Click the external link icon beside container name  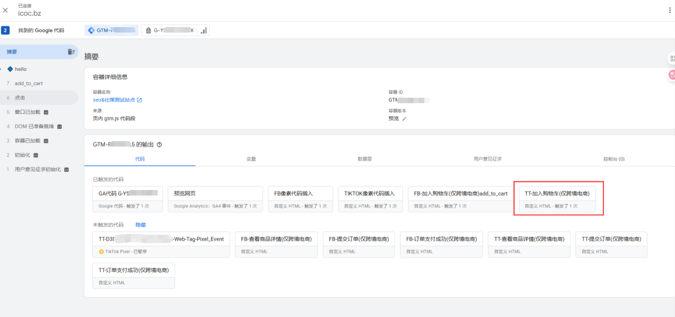pyautogui.click(x=139, y=100)
